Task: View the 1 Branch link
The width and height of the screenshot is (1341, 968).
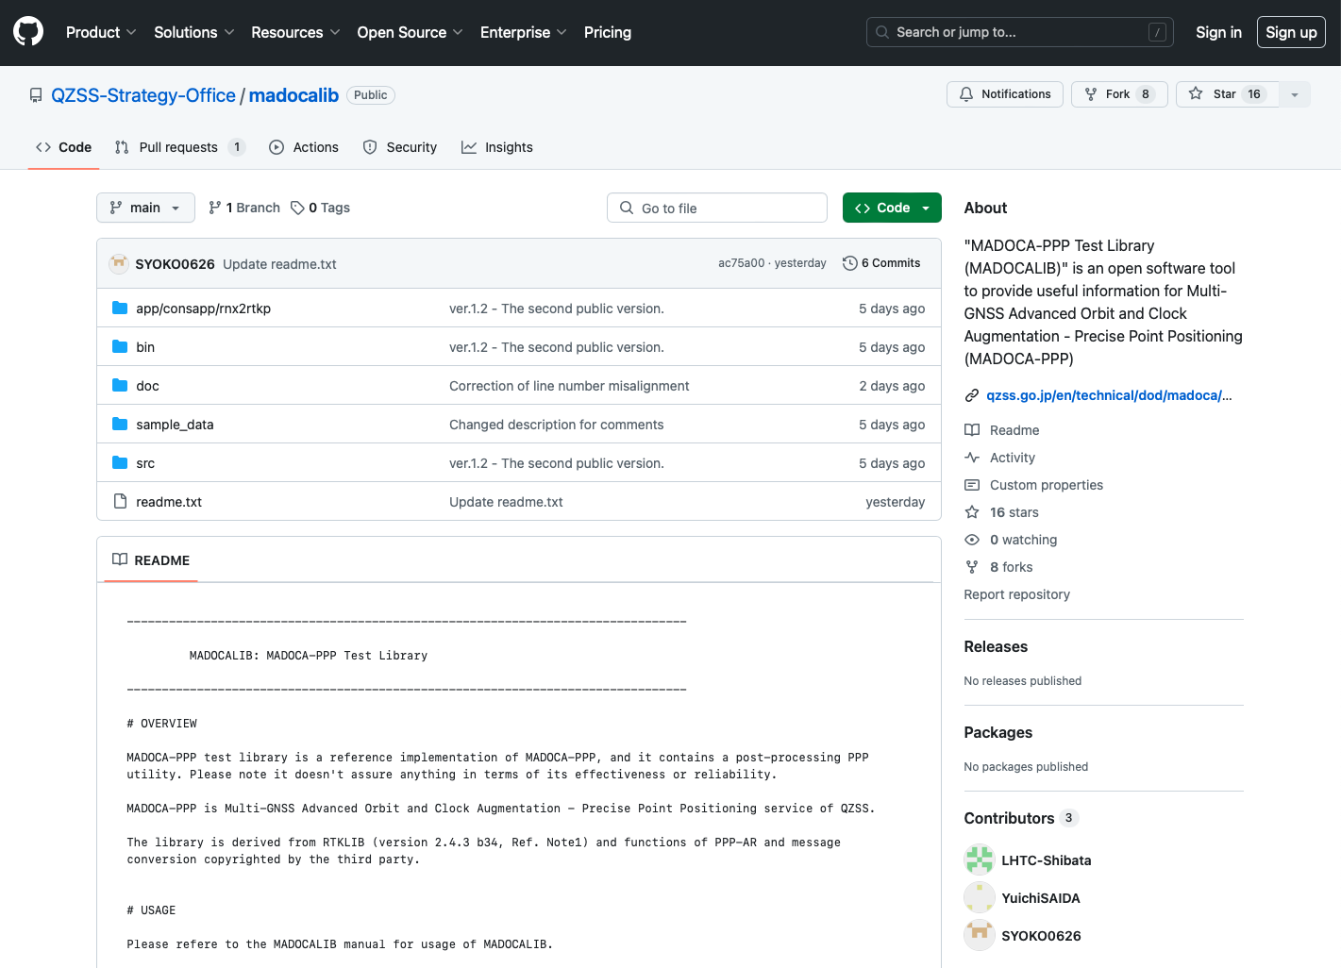Action: tap(244, 208)
